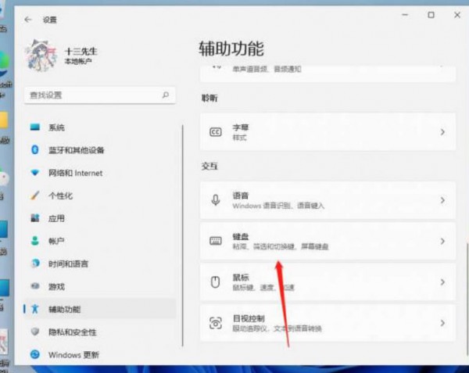Image resolution: width=469 pixels, height=373 pixels.
Task: Open 网络和 Internet settings
Action: click(99, 173)
